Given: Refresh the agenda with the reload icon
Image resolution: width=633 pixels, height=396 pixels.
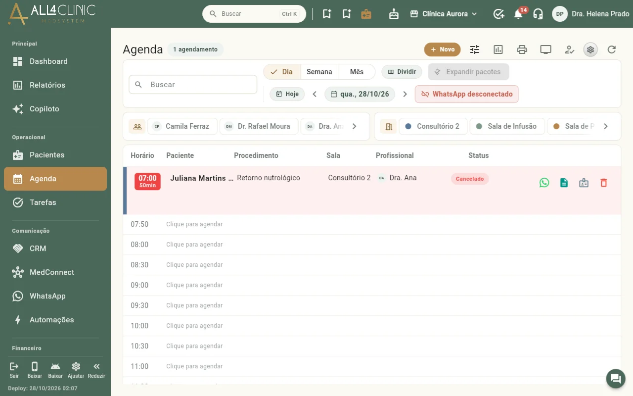Looking at the screenshot, I should click(612, 49).
